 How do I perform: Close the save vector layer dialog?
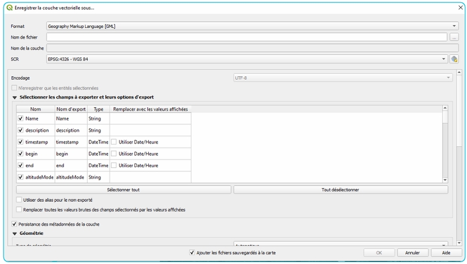pyautogui.click(x=456, y=8)
